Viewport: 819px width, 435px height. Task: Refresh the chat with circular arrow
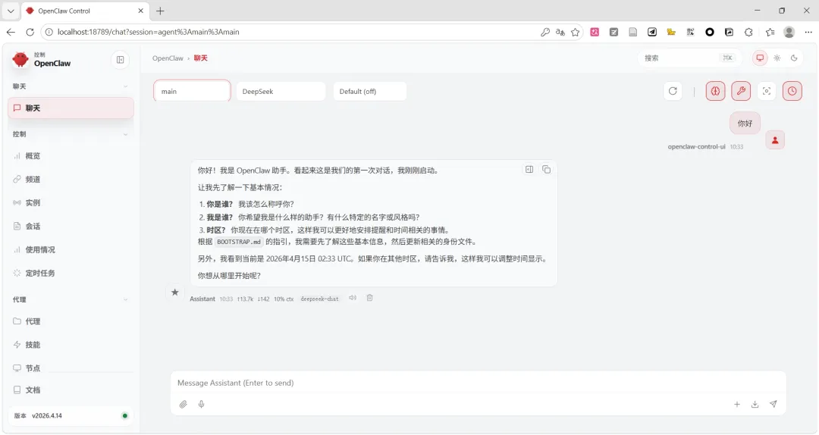click(673, 91)
